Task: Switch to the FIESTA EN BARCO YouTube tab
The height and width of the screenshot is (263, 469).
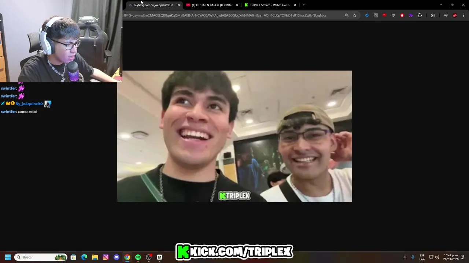Action: pos(212,5)
